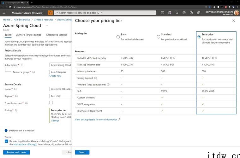Open the Resource group dropdown
240x158 pixels.
coord(60,72)
